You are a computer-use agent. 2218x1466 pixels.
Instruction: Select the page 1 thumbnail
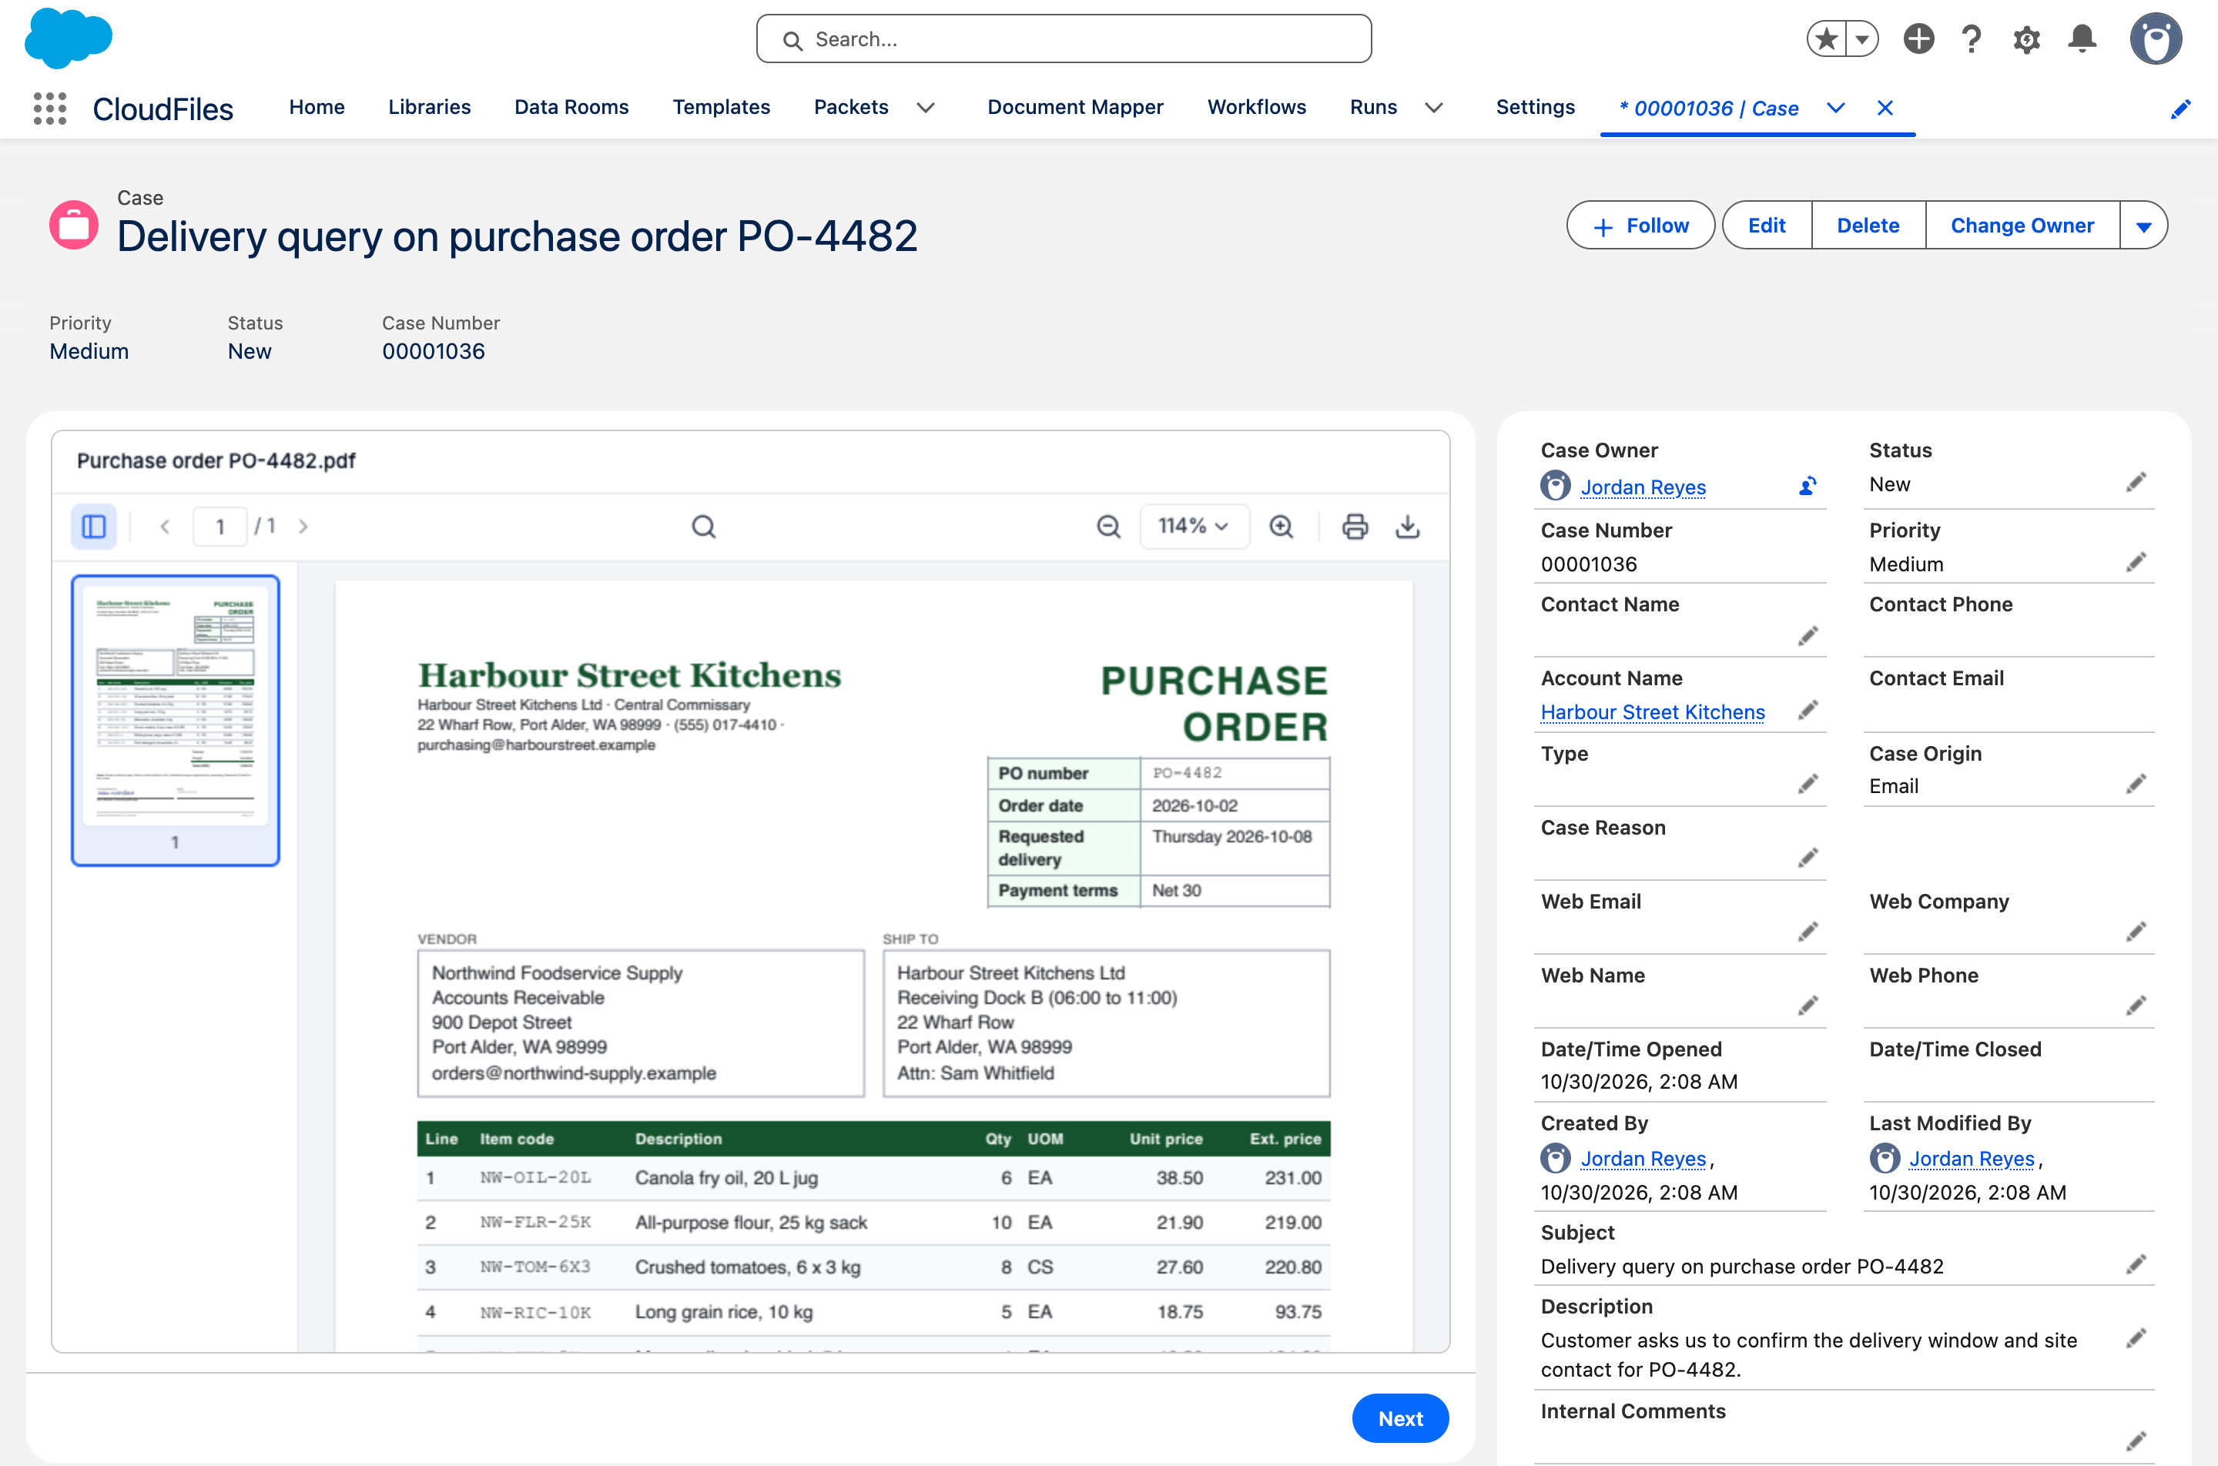[175, 720]
